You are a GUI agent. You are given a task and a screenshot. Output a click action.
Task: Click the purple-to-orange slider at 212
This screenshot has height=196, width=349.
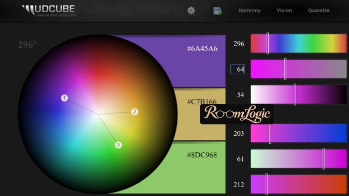[299, 184]
